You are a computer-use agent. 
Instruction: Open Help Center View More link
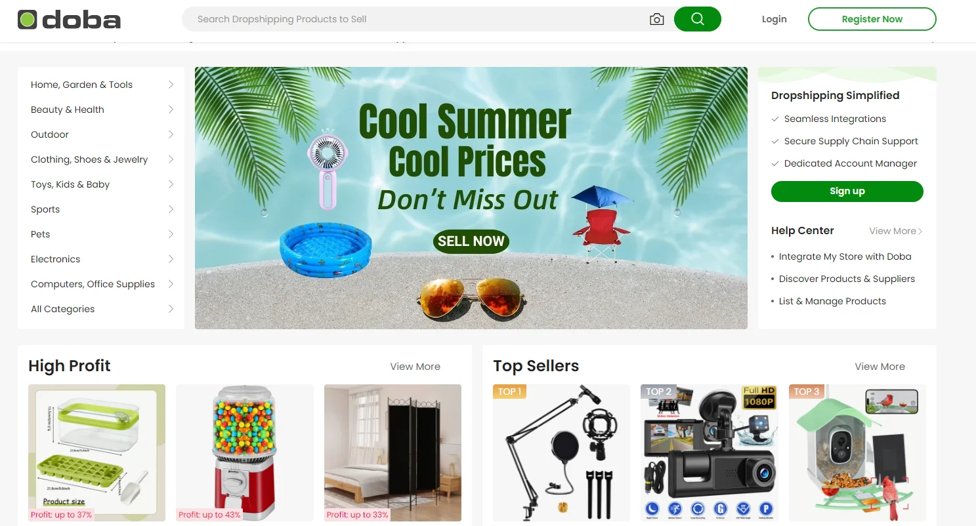(x=896, y=231)
